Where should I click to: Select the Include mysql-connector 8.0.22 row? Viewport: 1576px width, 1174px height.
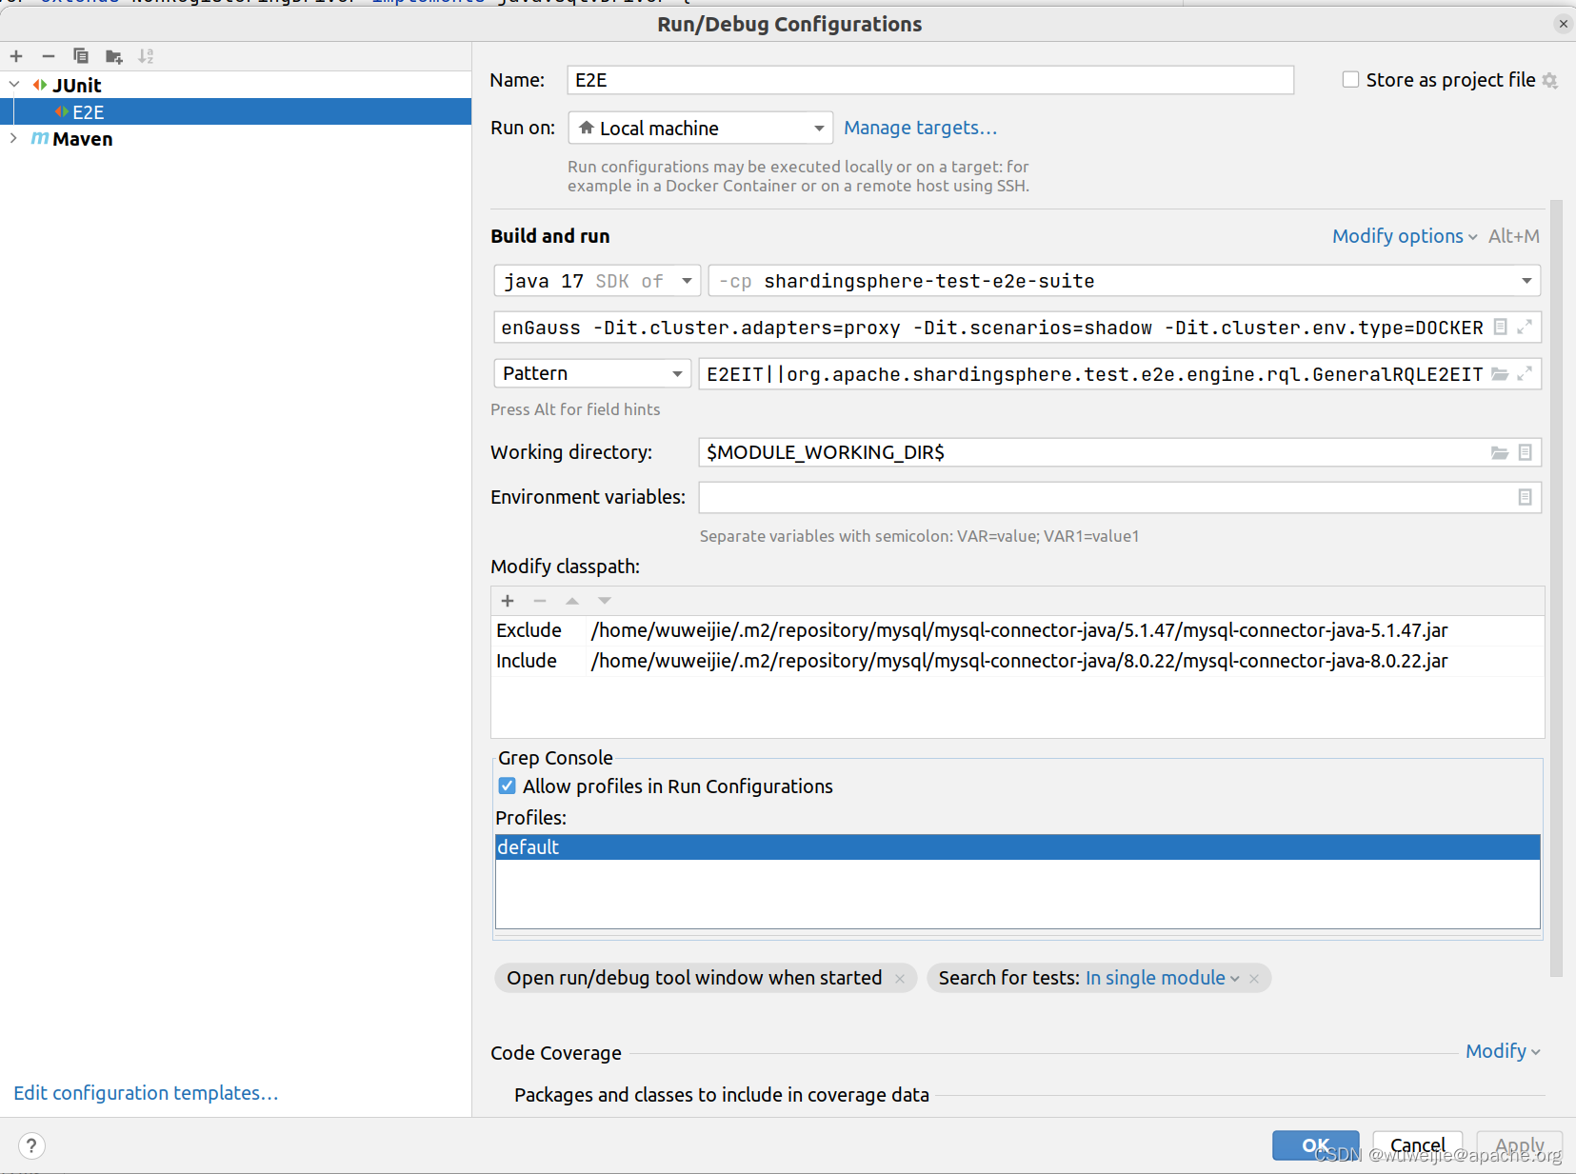point(1017,661)
